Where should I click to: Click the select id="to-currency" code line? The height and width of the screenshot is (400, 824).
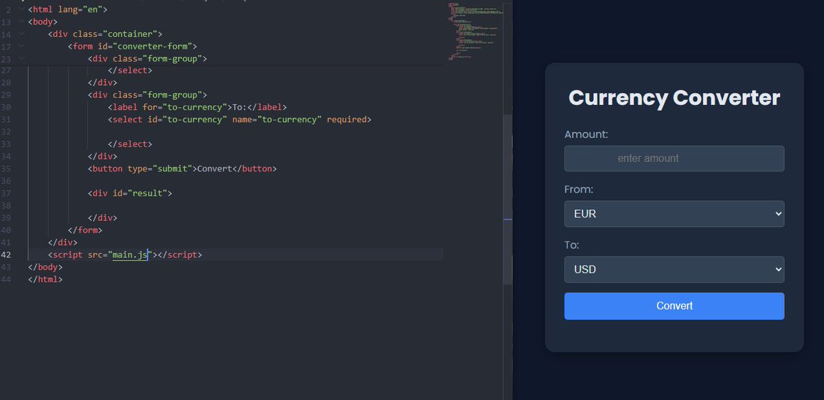tap(240, 119)
